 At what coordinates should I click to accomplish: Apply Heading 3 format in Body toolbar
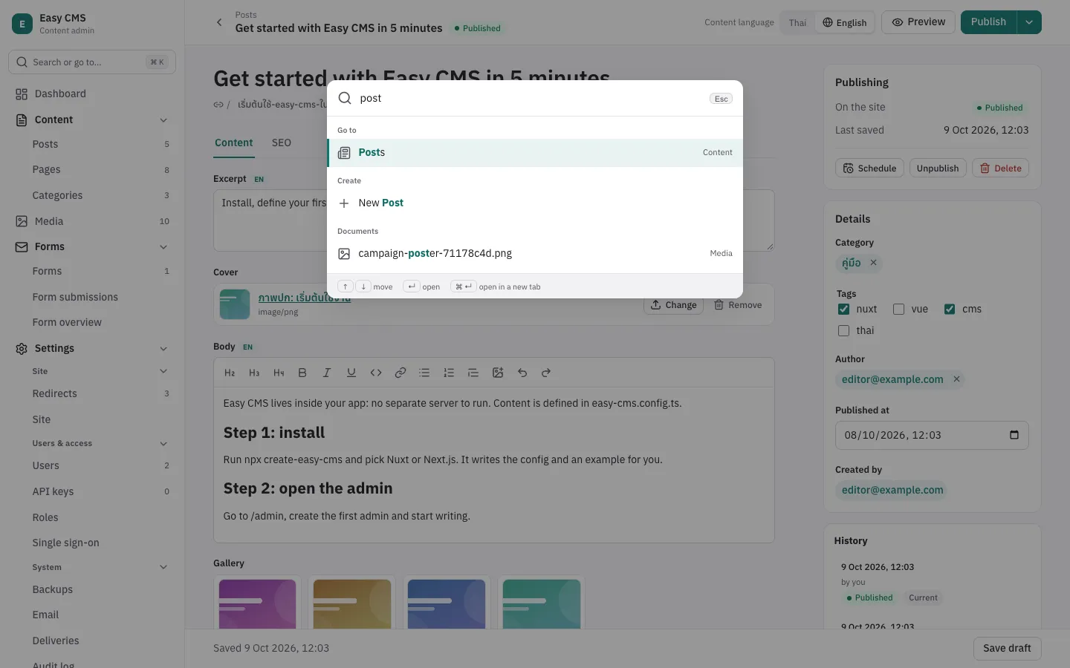(x=254, y=373)
